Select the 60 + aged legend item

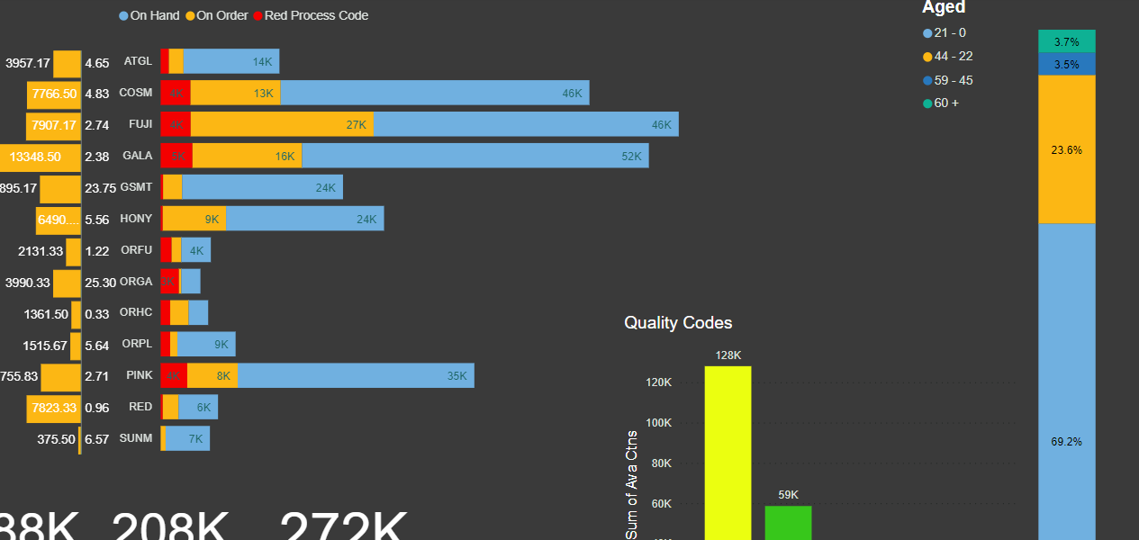pos(941,103)
